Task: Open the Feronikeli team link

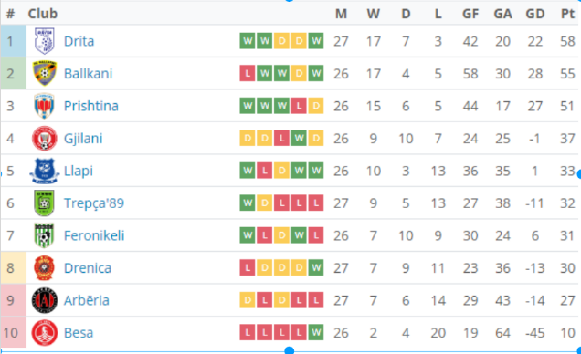Action: [94, 235]
